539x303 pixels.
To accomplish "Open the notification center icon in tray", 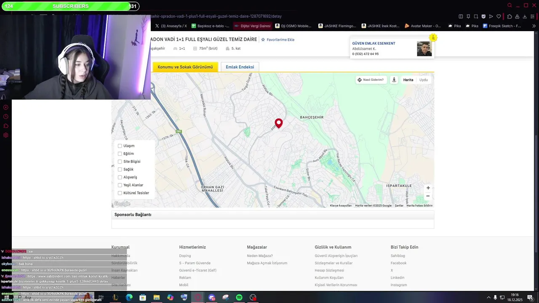I will coord(530,298).
